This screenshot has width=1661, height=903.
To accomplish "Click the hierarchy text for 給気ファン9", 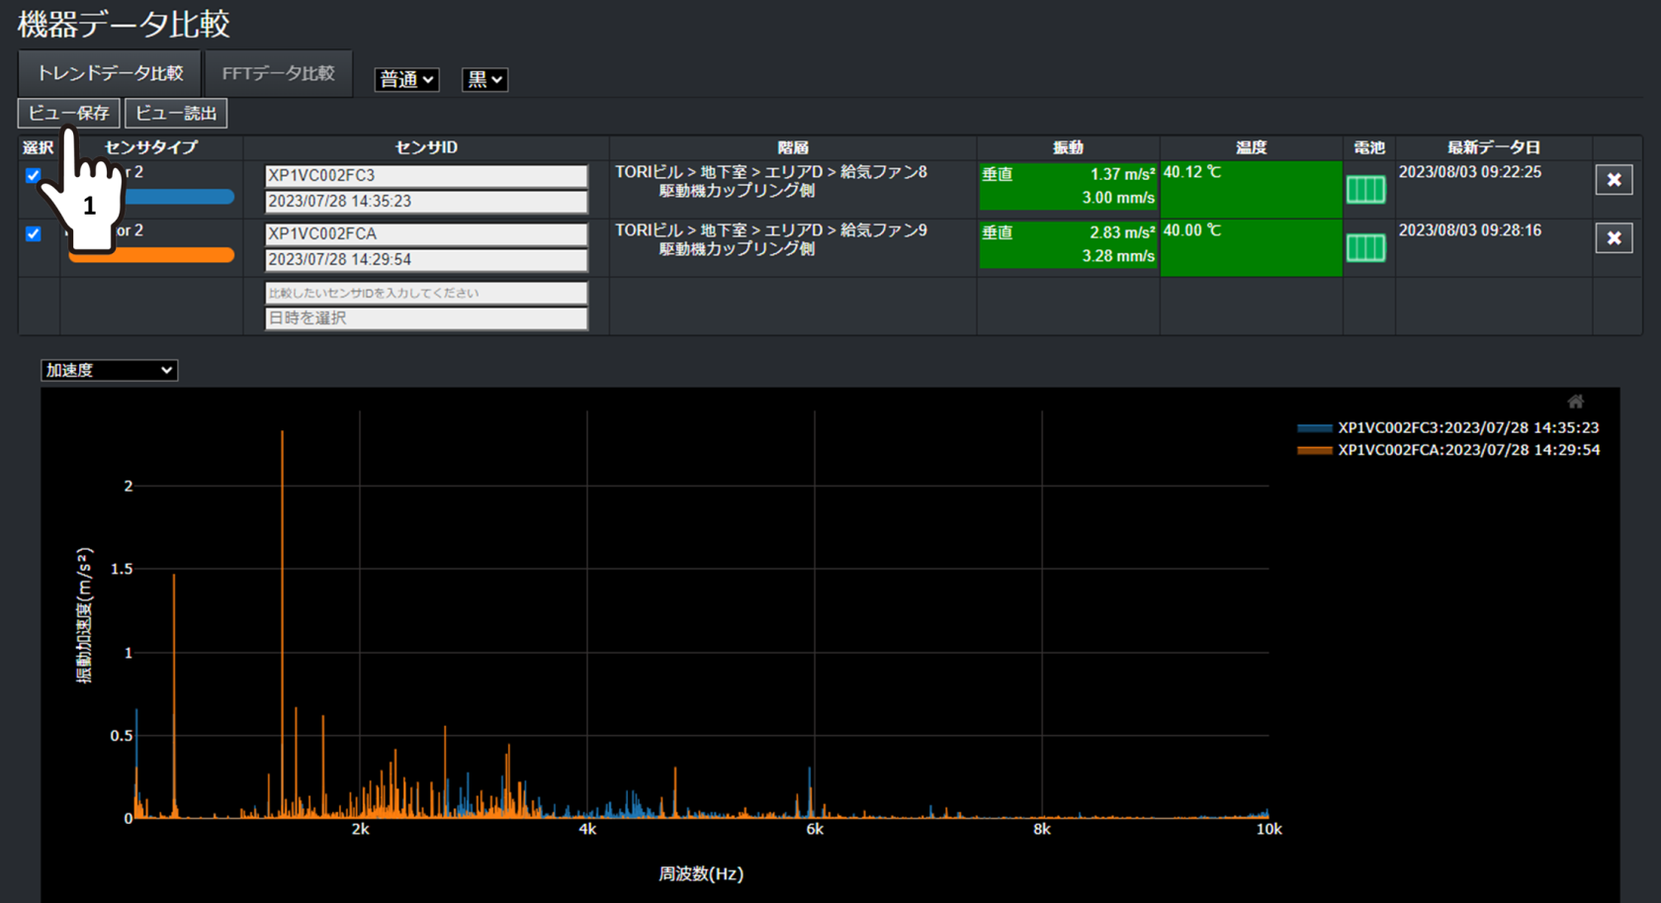I will 771,239.
